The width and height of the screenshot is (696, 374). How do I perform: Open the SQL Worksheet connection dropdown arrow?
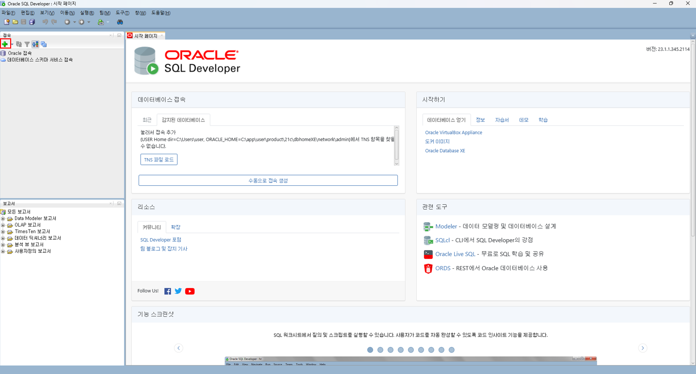108,22
